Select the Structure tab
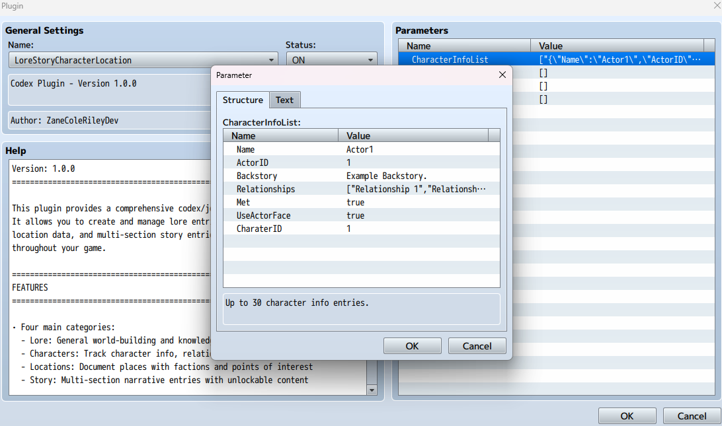722x426 pixels. (243, 100)
